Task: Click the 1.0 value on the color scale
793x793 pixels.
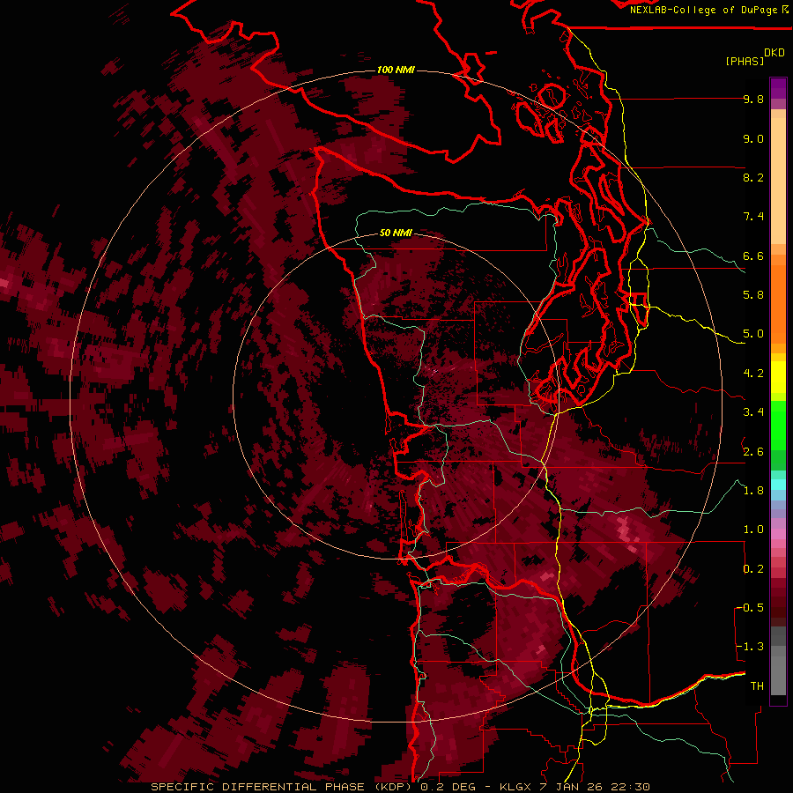Action: point(753,530)
